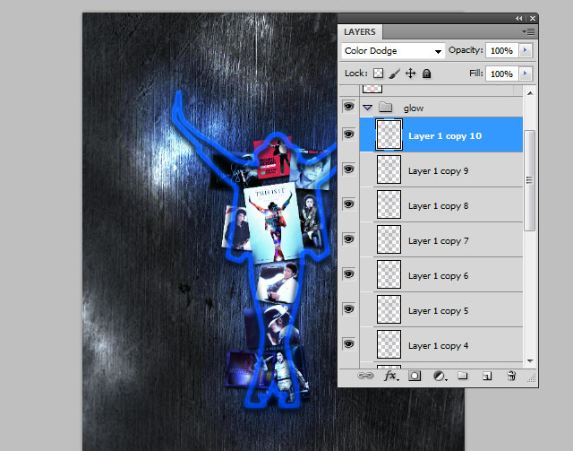Select layer name Layer 1 copy 9
Viewport: 573px width, 451px height.
[x=438, y=171]
